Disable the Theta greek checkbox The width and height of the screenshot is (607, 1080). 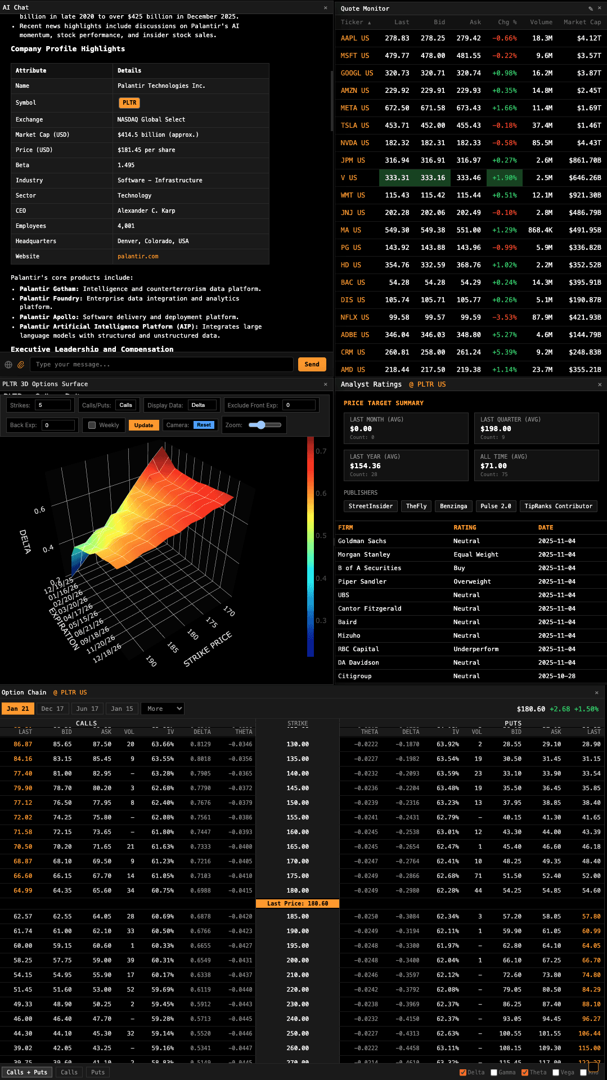tap(525, 1072)
